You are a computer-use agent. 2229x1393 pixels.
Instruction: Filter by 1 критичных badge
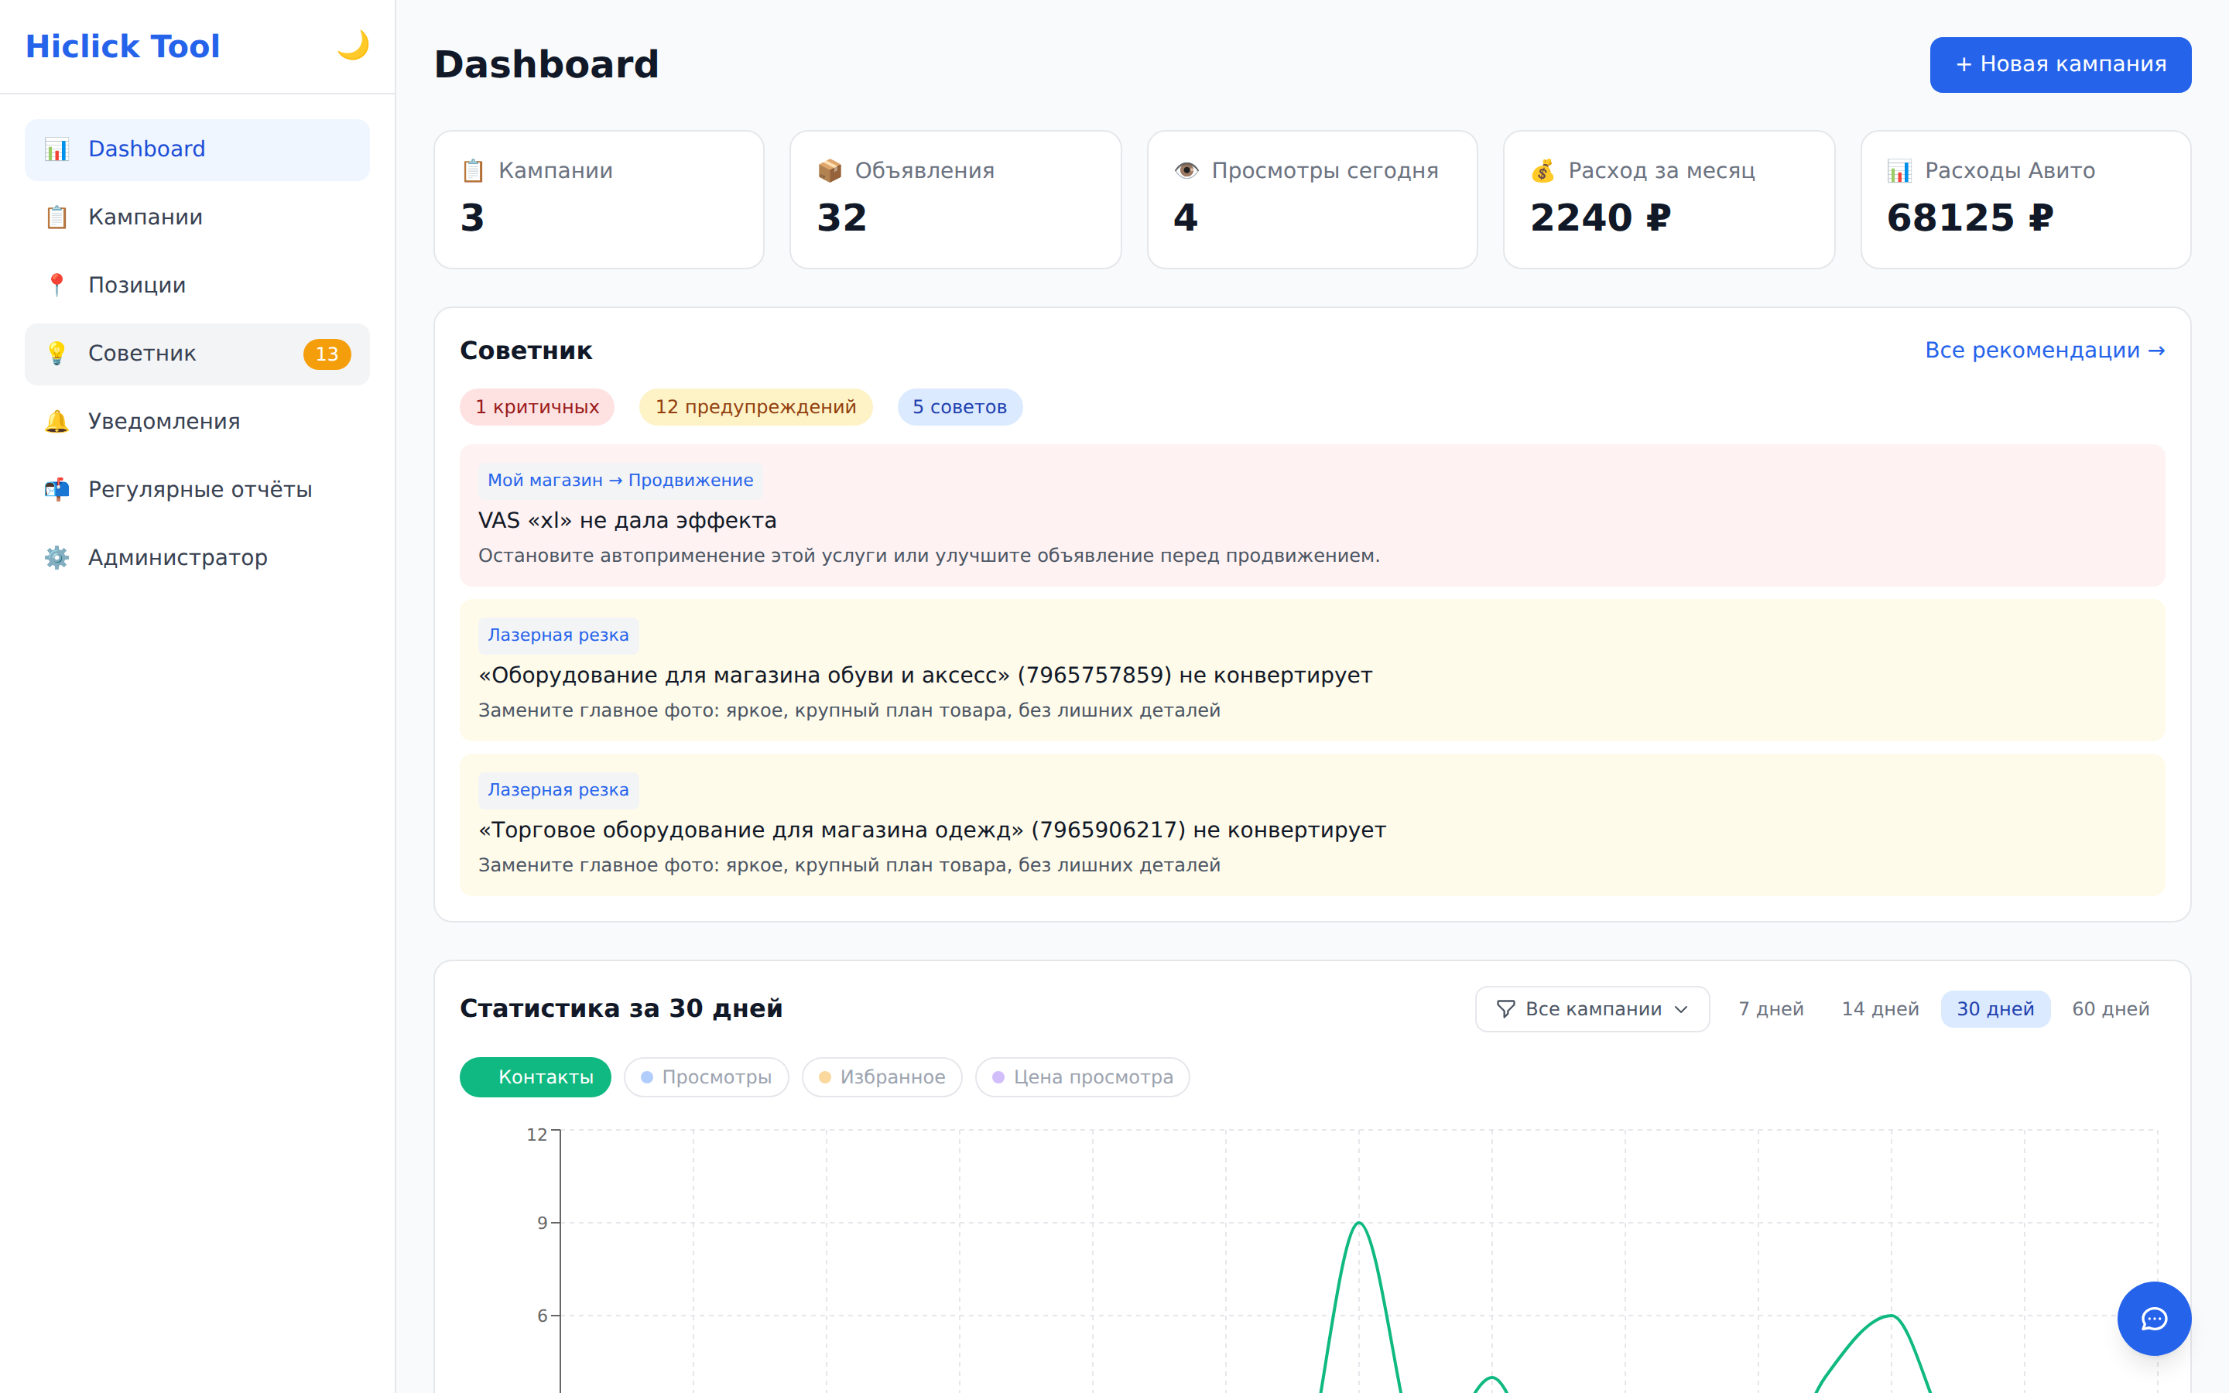(537, 407)
